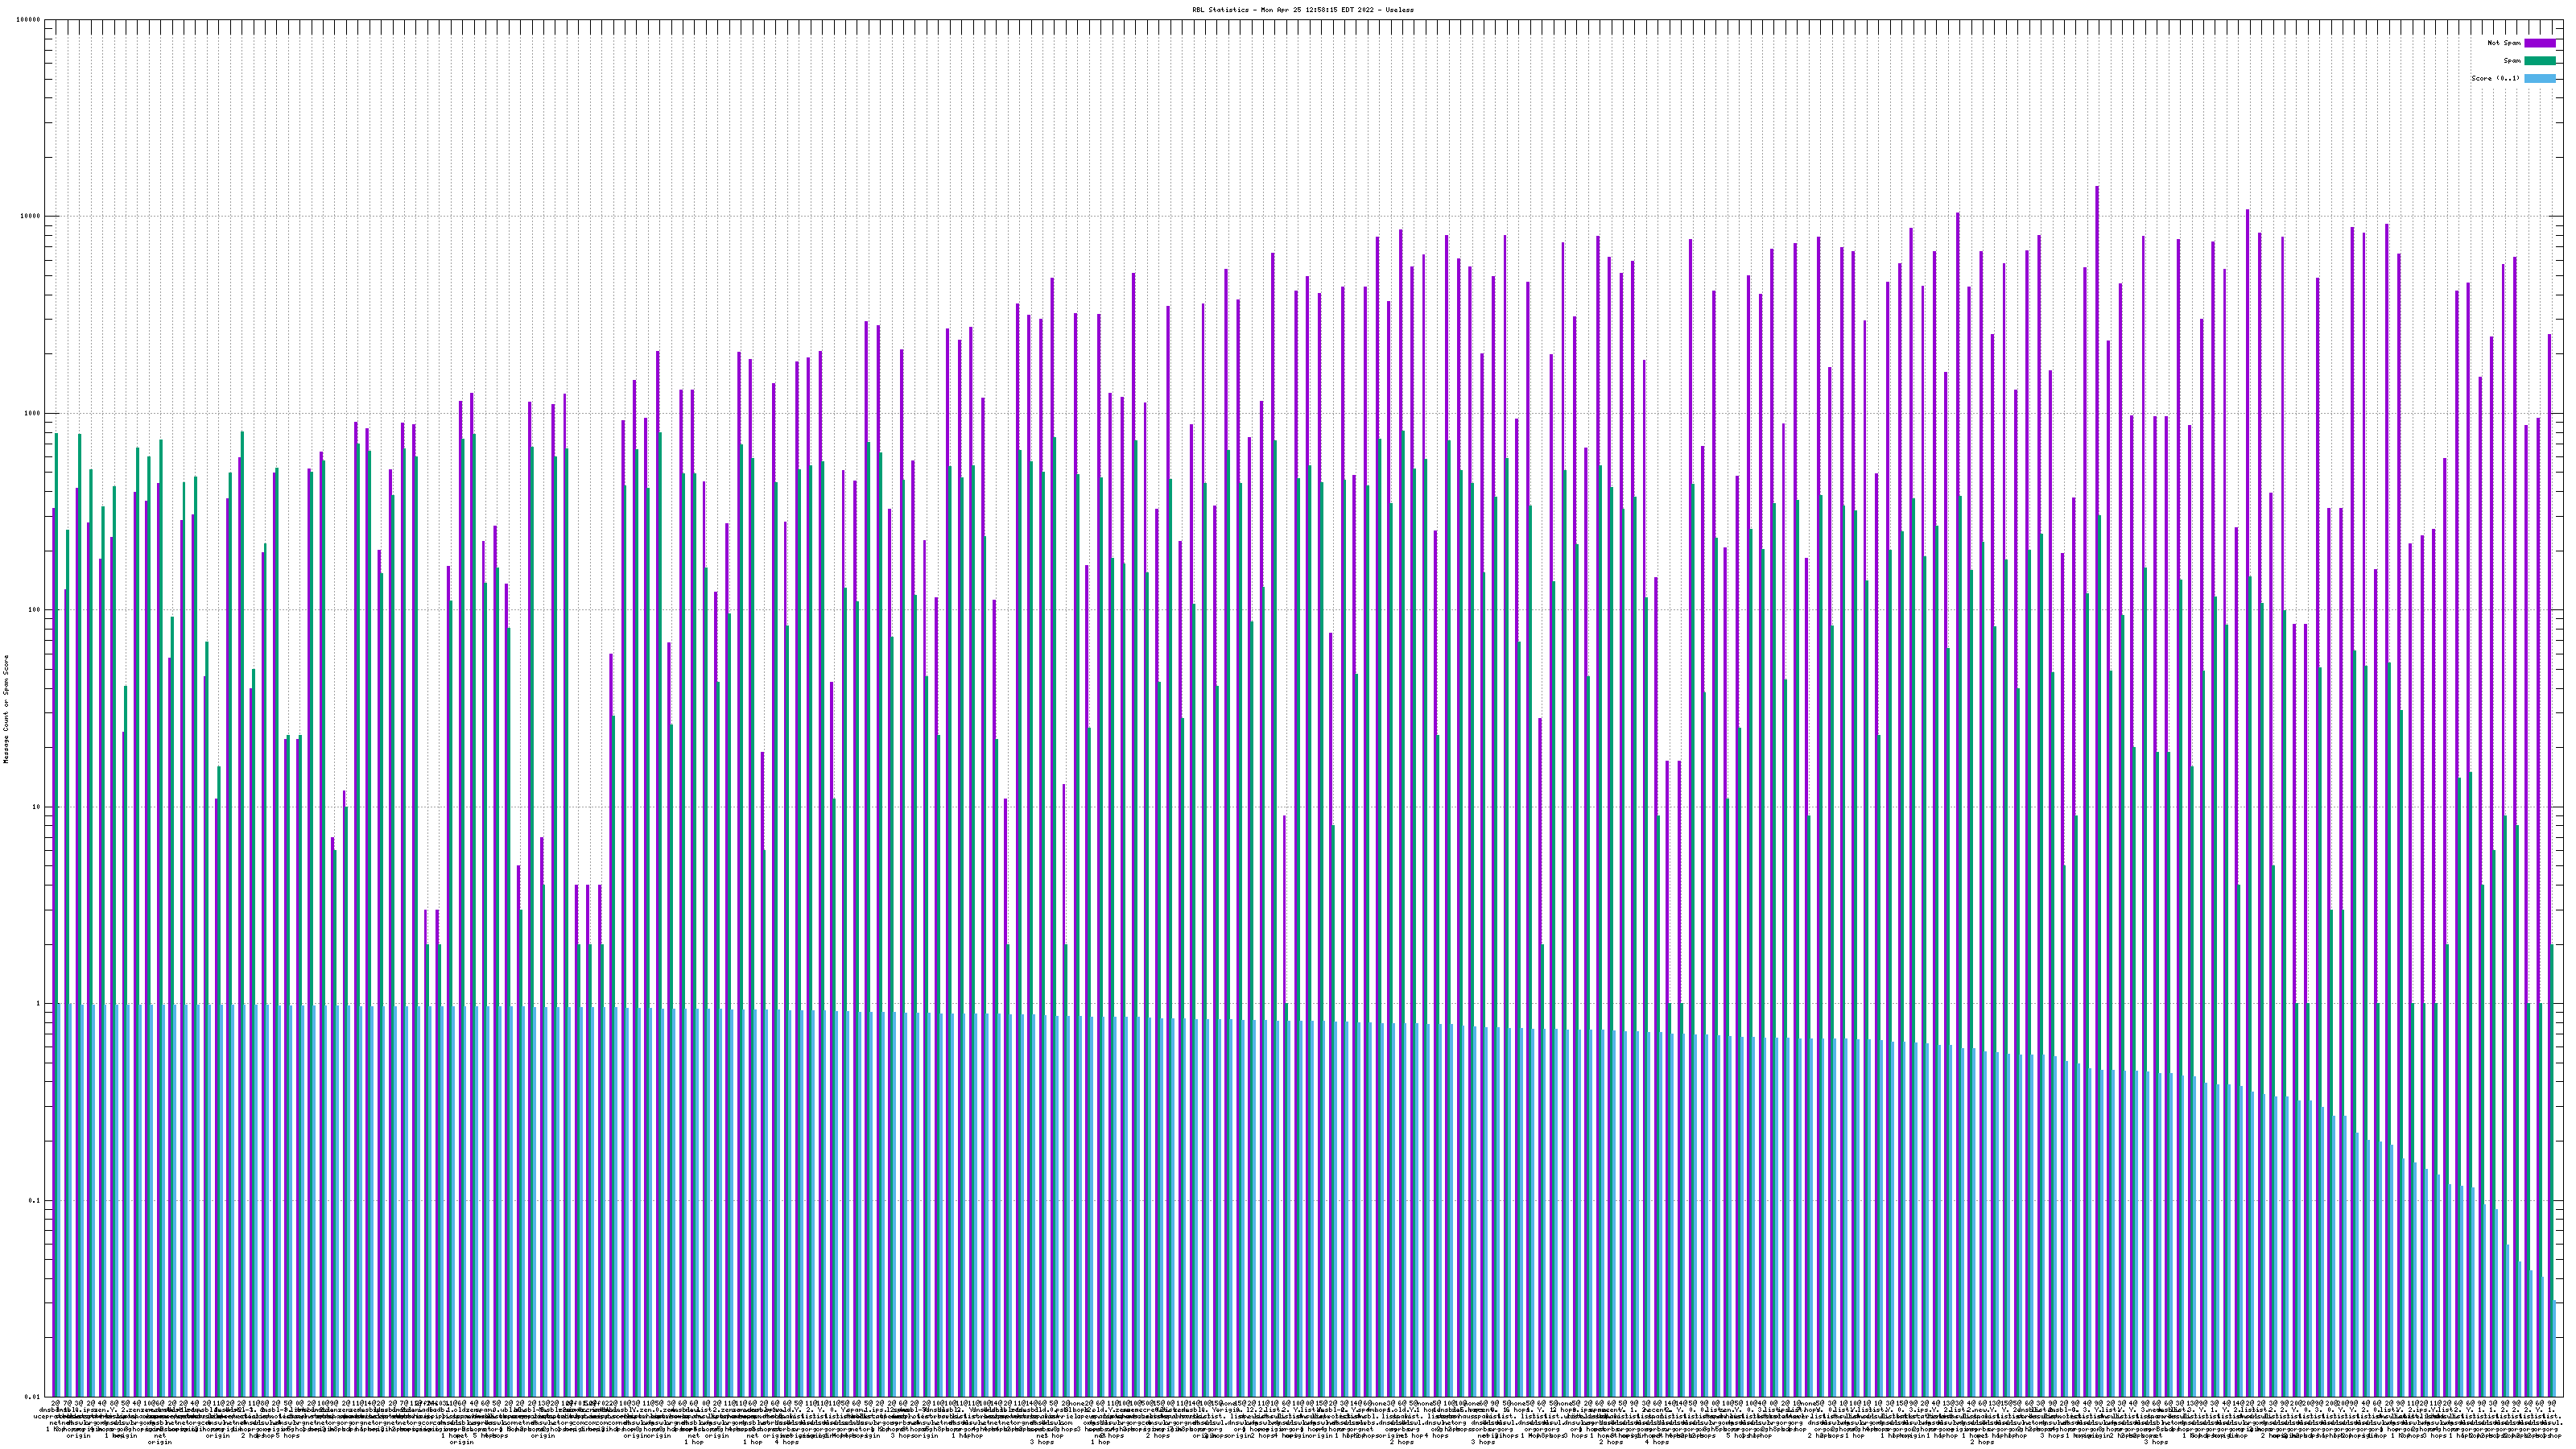Image resolution: width=2576 pixels, height=1449 pixels.
Task: Click the 1000 y-axis tick label
Action: (x=34, y=414)
